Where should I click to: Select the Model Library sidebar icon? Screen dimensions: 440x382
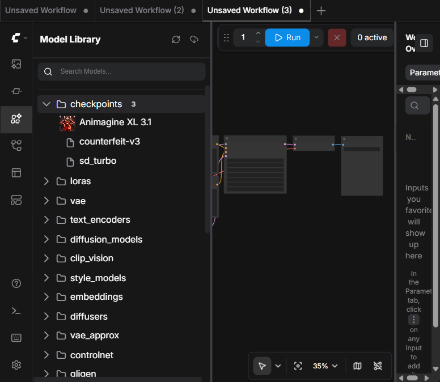point(16,118)
